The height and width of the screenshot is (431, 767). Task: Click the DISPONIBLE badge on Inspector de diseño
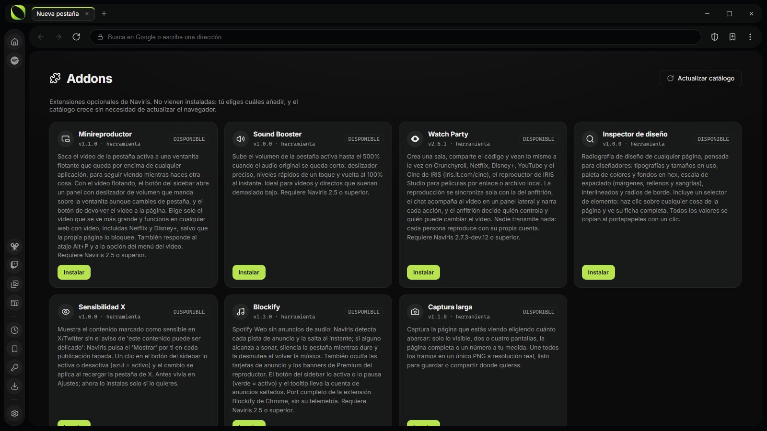[x=713, y=139]
